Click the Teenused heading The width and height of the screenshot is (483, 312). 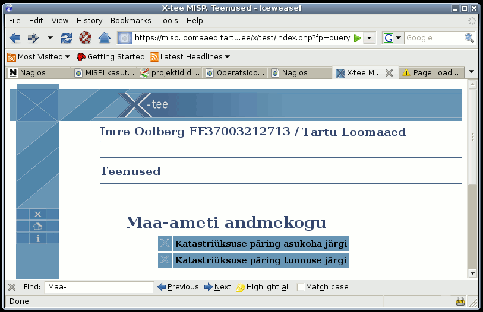tap(130, 171)
